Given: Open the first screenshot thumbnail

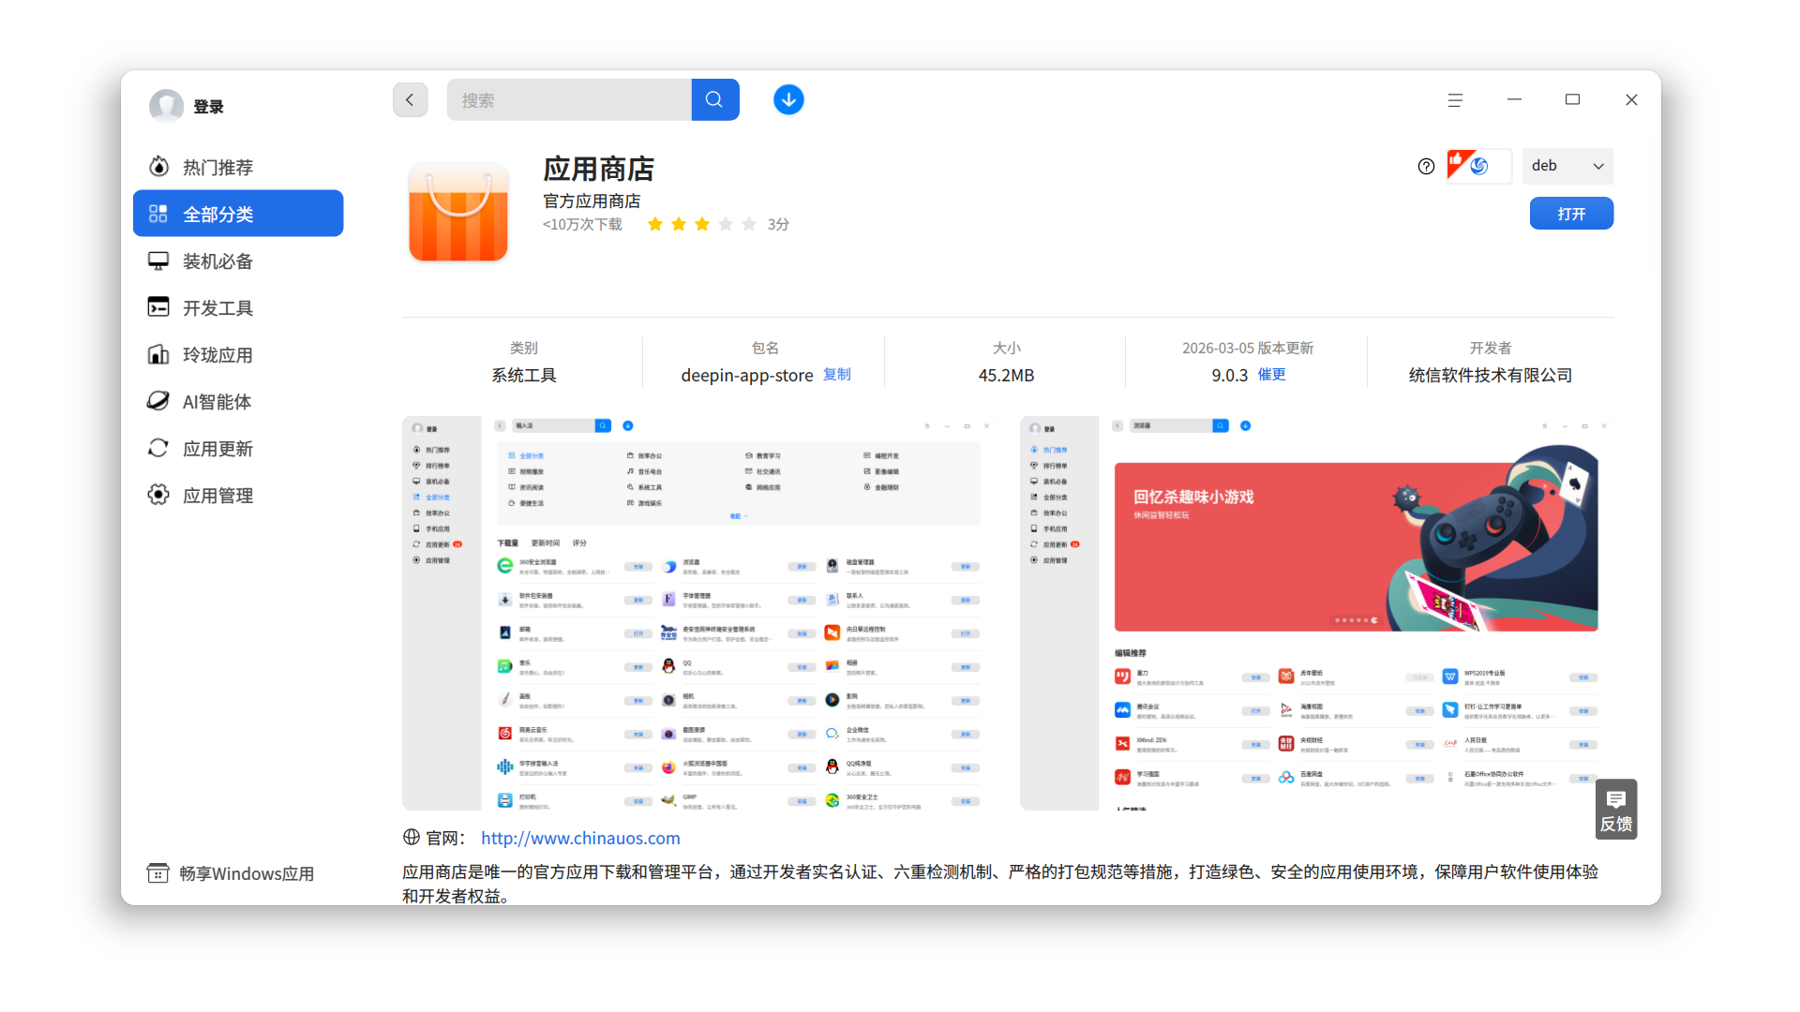Looking at the screenshot, I should coord(700,613).
